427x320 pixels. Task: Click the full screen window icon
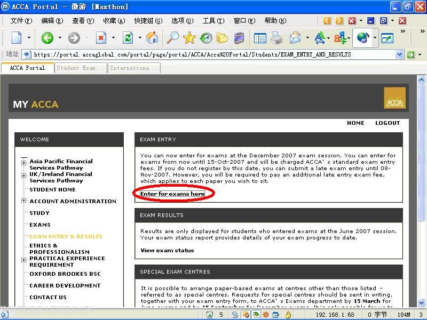coord(388,38)
